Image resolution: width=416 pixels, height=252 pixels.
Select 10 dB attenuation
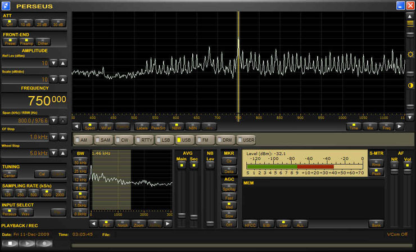26,23
